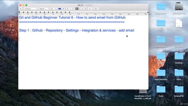Open the font size combo box
Viewport: 188px width, 106px height.
point(53,9)
